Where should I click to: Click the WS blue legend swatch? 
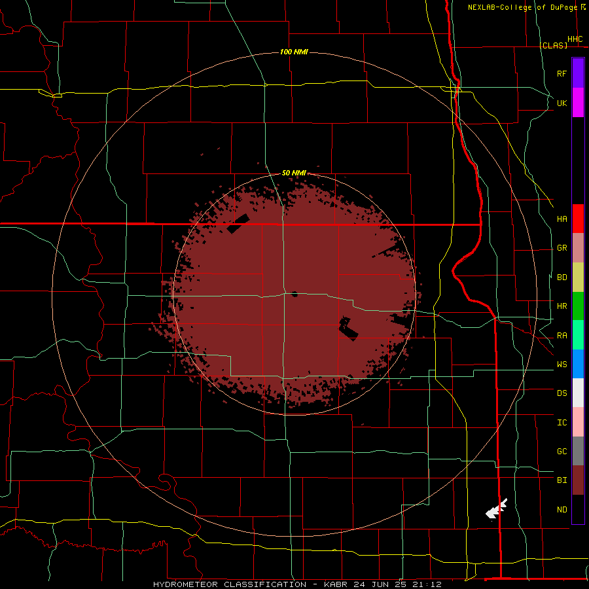[x=578, y=364]
